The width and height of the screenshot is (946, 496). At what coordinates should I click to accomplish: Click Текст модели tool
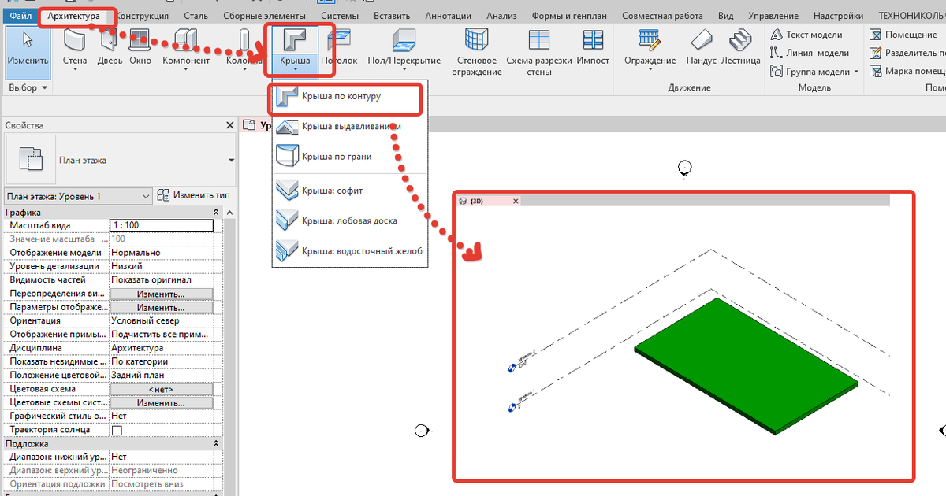tap(807, 35)
